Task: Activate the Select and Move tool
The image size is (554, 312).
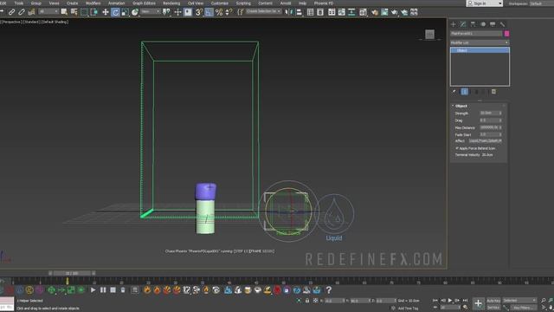Action: 106,12
